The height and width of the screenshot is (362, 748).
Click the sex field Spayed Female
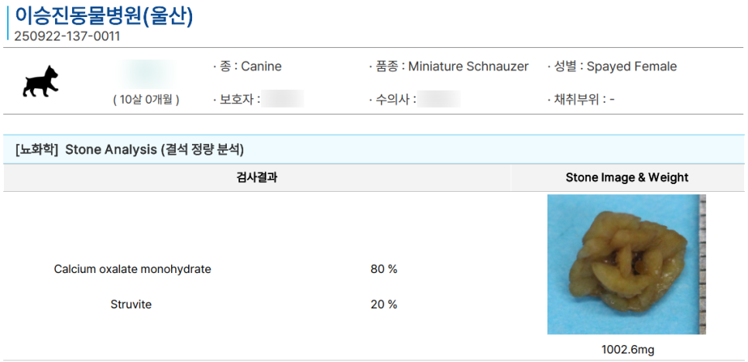pos(631,67)
